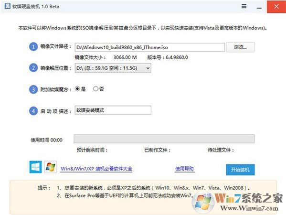Open the hamburger menu in title bar
The width and height of the screenshot is (286, 215).
(x=244, y=6)
